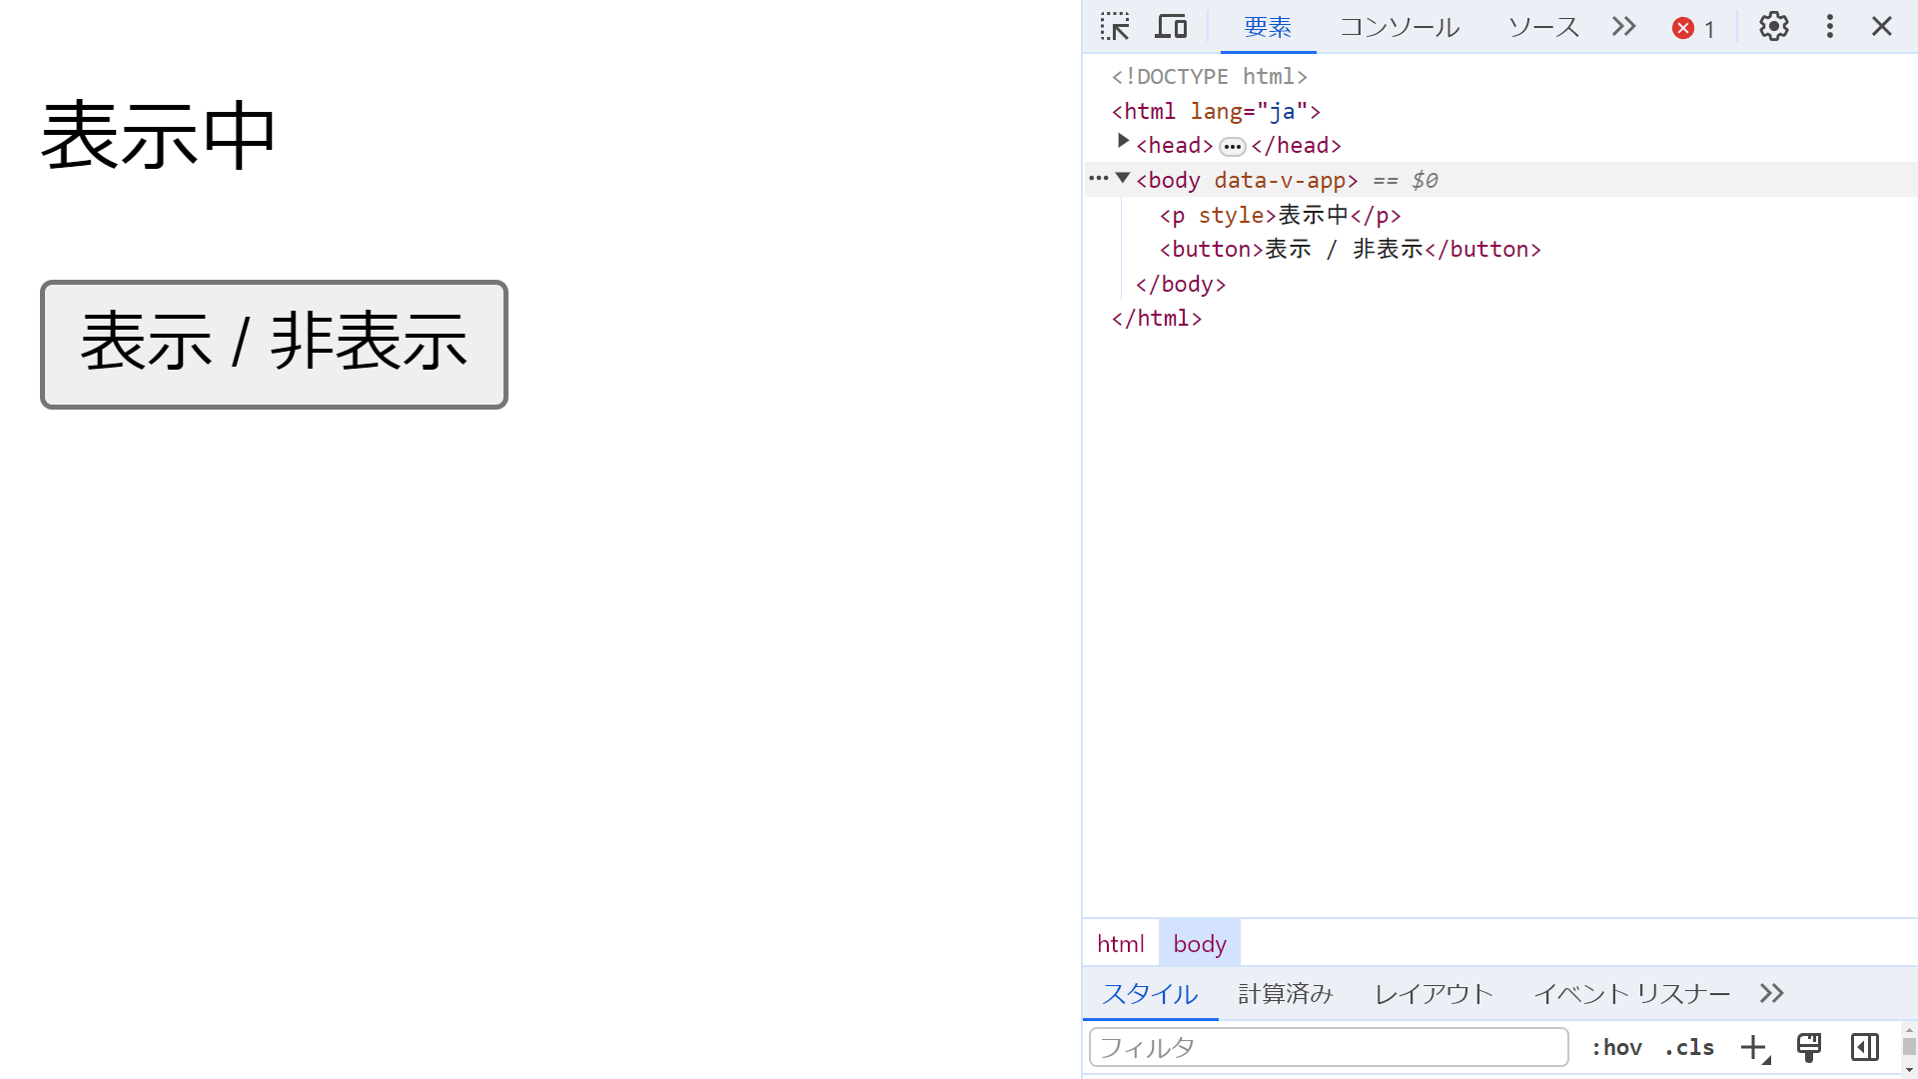
Task: Select html in the breadcrumb bar
Action: click(1120, 944)
